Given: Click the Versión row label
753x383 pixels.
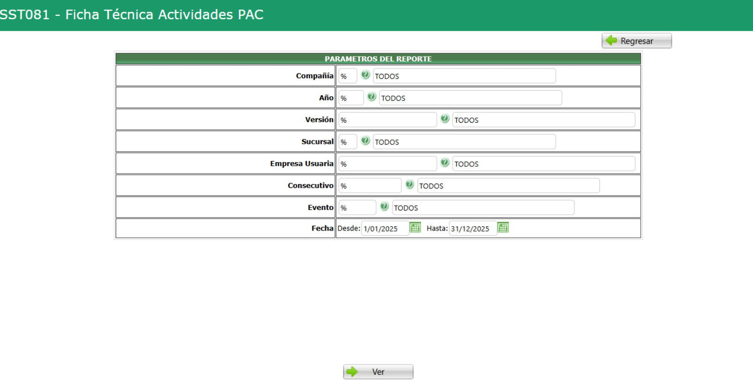Looking at the screenshot, I should pyautogui.click(x=319, y=120).
